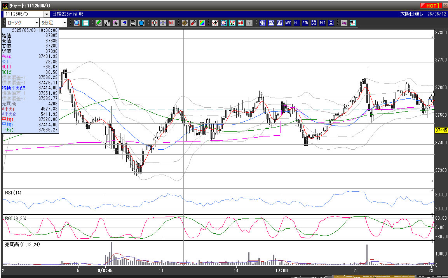Click the 売買高(6,12,24) volume panel label
Viewport: 448px width, 278px height.
pyautogui.click(x=22, y=245)
